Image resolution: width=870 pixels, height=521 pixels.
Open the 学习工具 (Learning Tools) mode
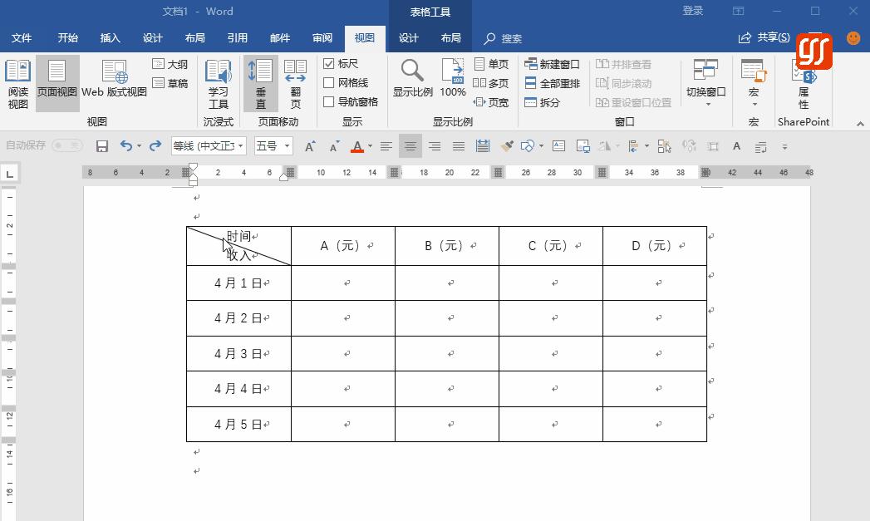[x=218, y=79]
